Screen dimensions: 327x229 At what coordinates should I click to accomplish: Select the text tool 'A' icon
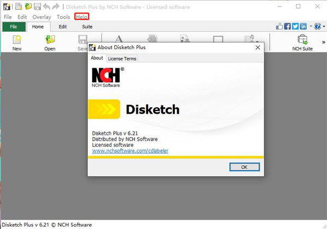[119, 39]
